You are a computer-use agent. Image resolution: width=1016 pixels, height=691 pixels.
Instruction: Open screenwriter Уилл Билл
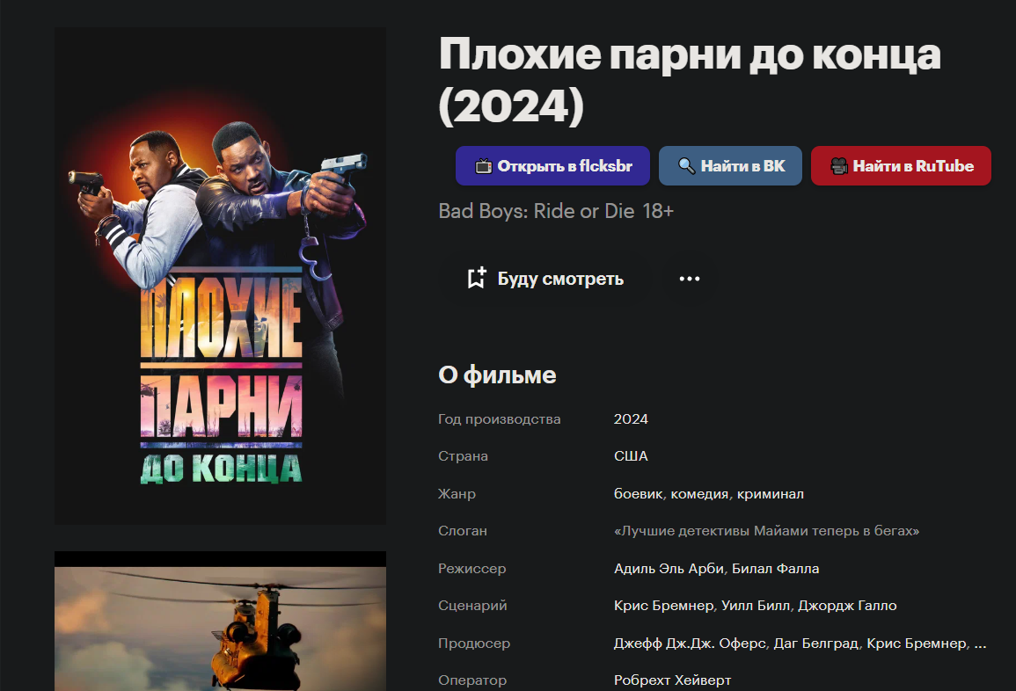(756, 606)
